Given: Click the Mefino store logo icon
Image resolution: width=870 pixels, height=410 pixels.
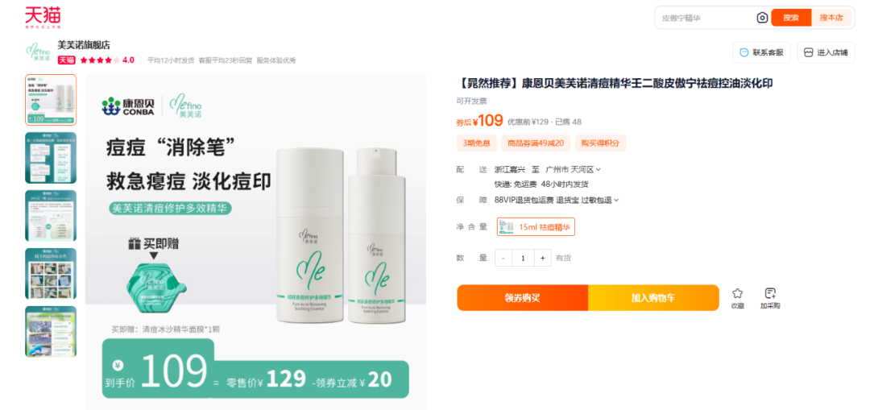Looking at the screenshot, I should 39,52.
